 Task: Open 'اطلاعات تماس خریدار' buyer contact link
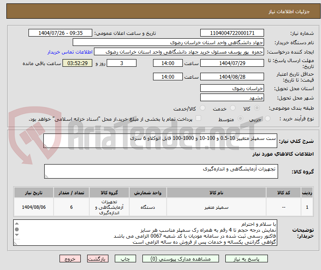coord(70,52)
